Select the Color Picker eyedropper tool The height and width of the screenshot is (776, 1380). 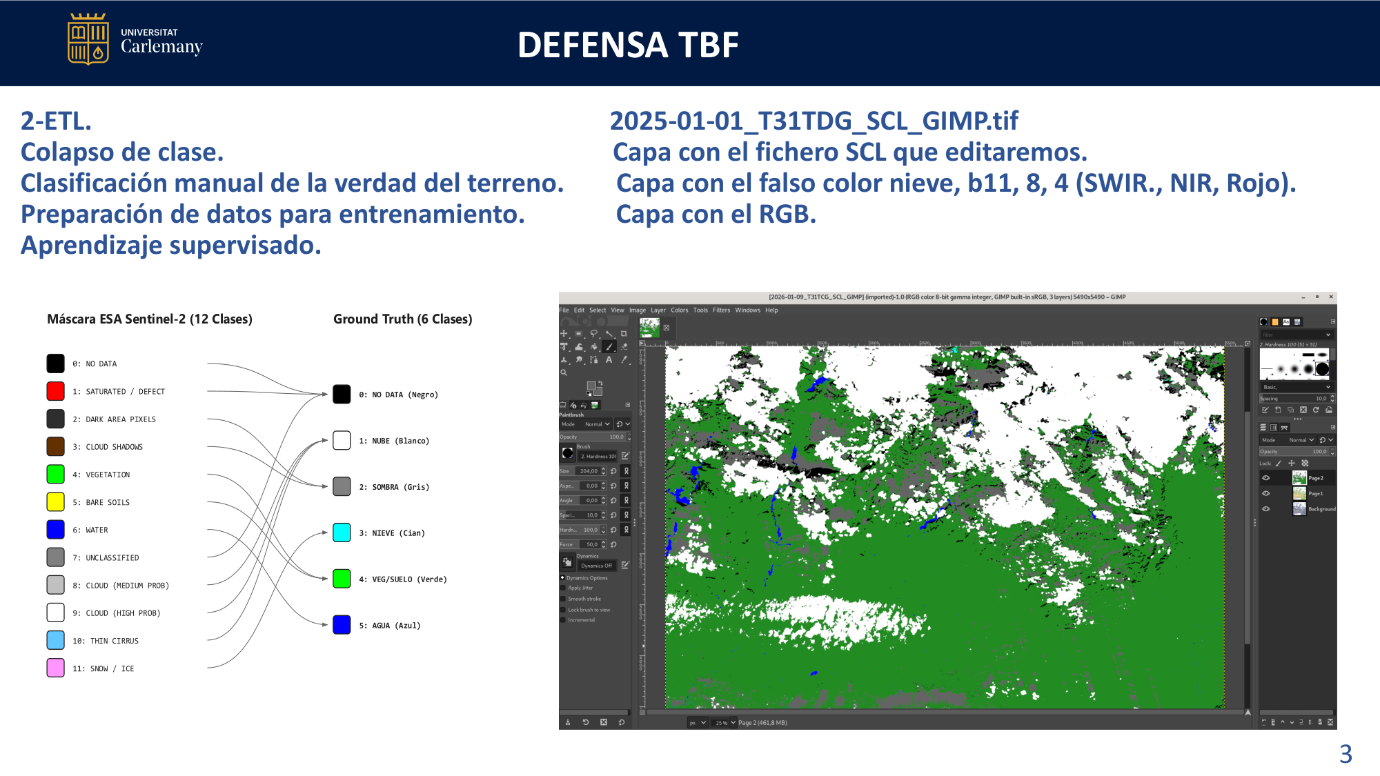pos(624,359)
